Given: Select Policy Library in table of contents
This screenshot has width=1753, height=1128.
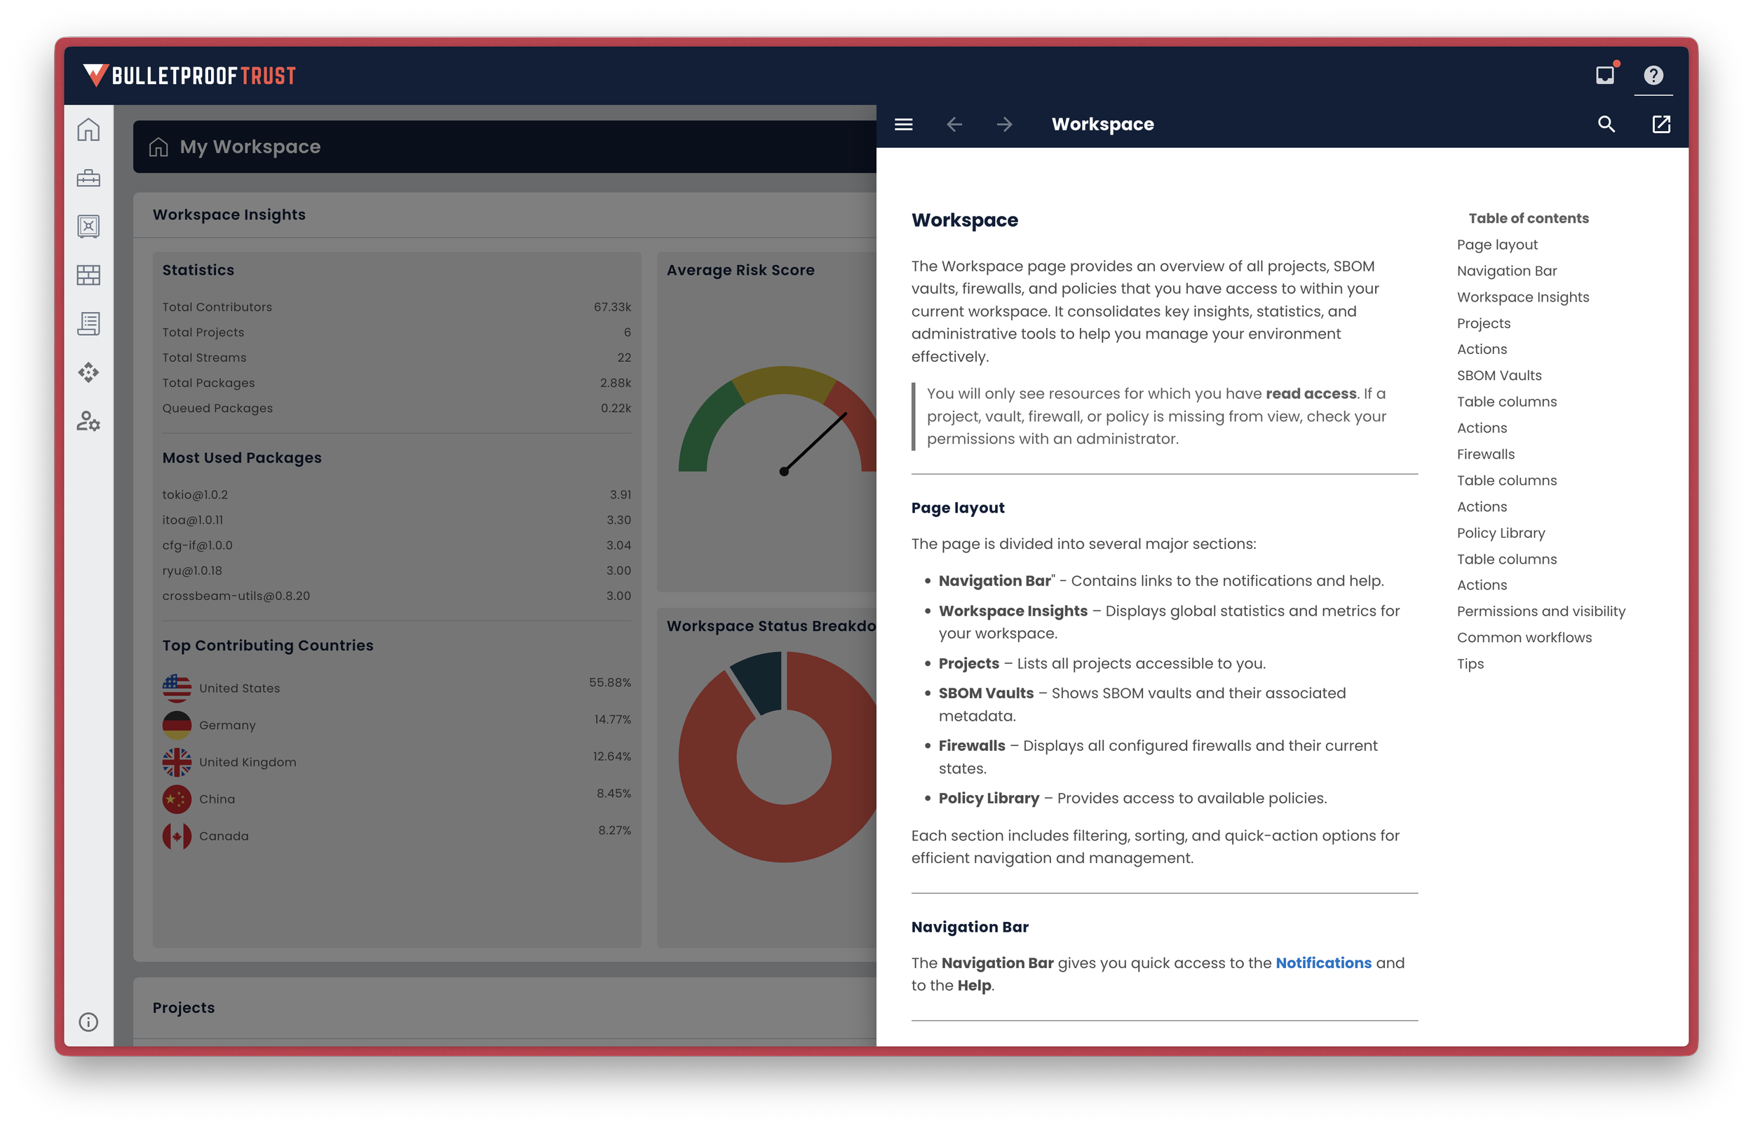Looking at the screenshot, I should click(x=1501, y=533).
